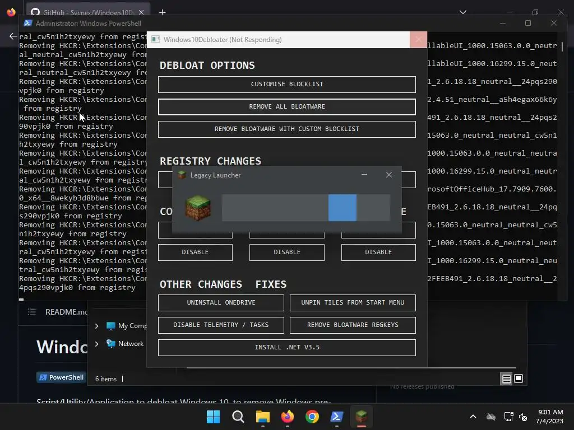
Task: Open Google Chrome from taskbar
Action: [x=312, y=417]
